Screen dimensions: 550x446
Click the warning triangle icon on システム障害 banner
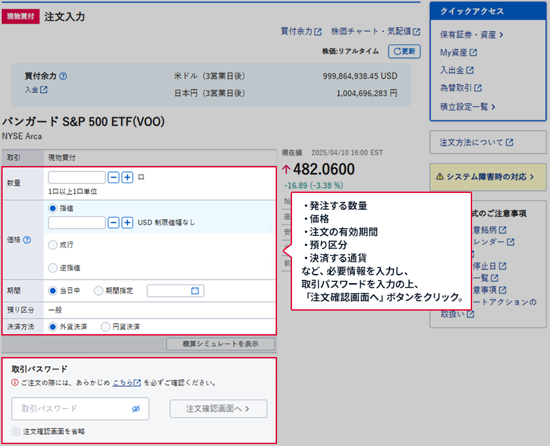(x=439, y=177)
